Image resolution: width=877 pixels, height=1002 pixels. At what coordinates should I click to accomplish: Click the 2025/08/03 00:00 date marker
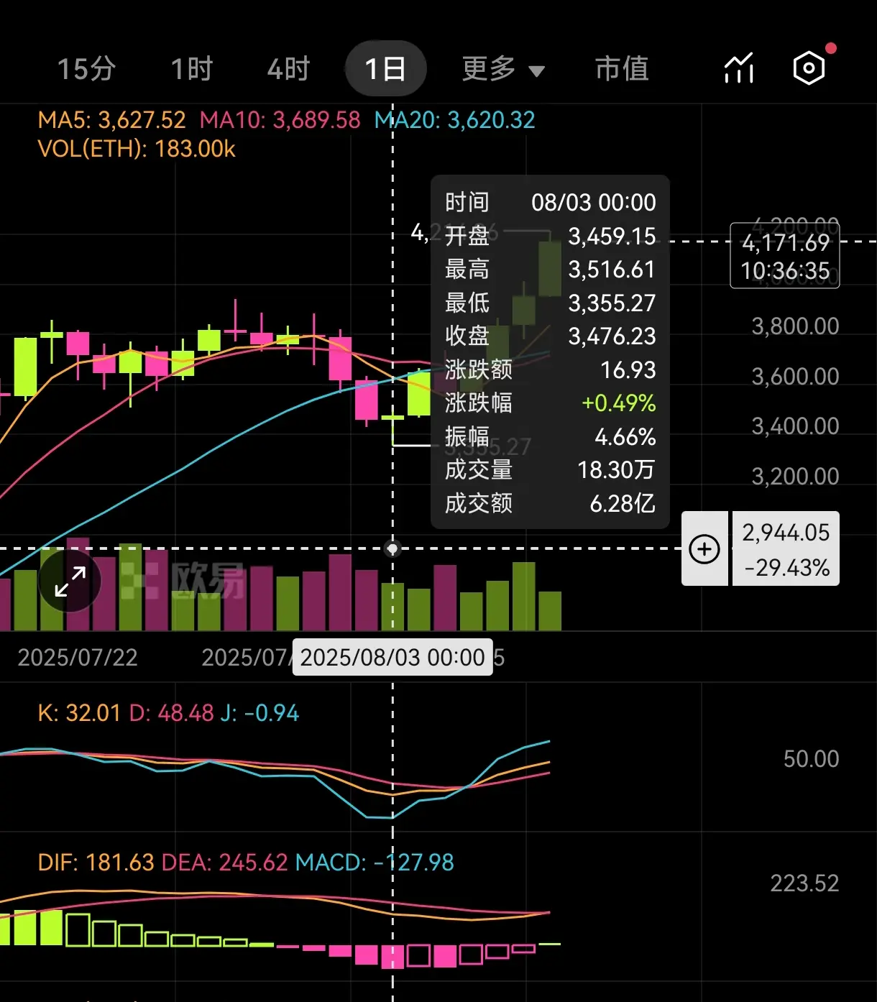pyautogui.click(x=392, y=657)
